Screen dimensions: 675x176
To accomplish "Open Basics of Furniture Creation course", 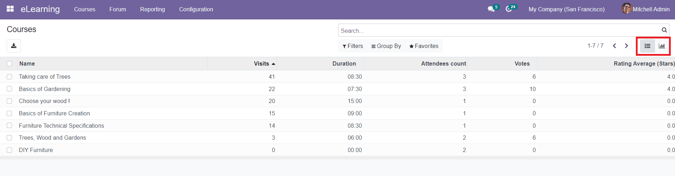I will (54, 113).
